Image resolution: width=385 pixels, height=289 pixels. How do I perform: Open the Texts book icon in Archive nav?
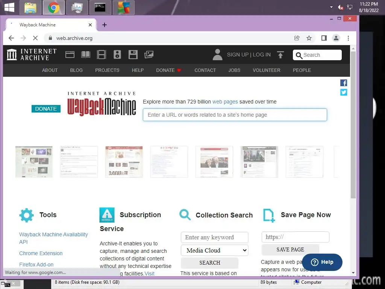(x=86, y=55)
